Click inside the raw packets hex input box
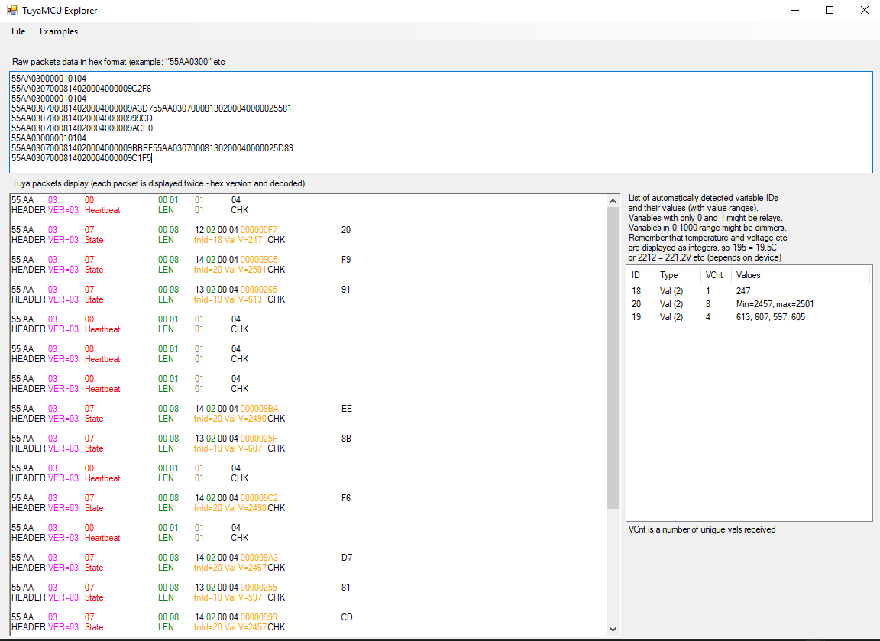This screenshot has width=880, height=641. (x=441, y=121)
